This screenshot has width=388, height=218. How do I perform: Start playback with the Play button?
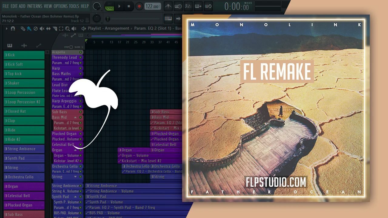119,6
